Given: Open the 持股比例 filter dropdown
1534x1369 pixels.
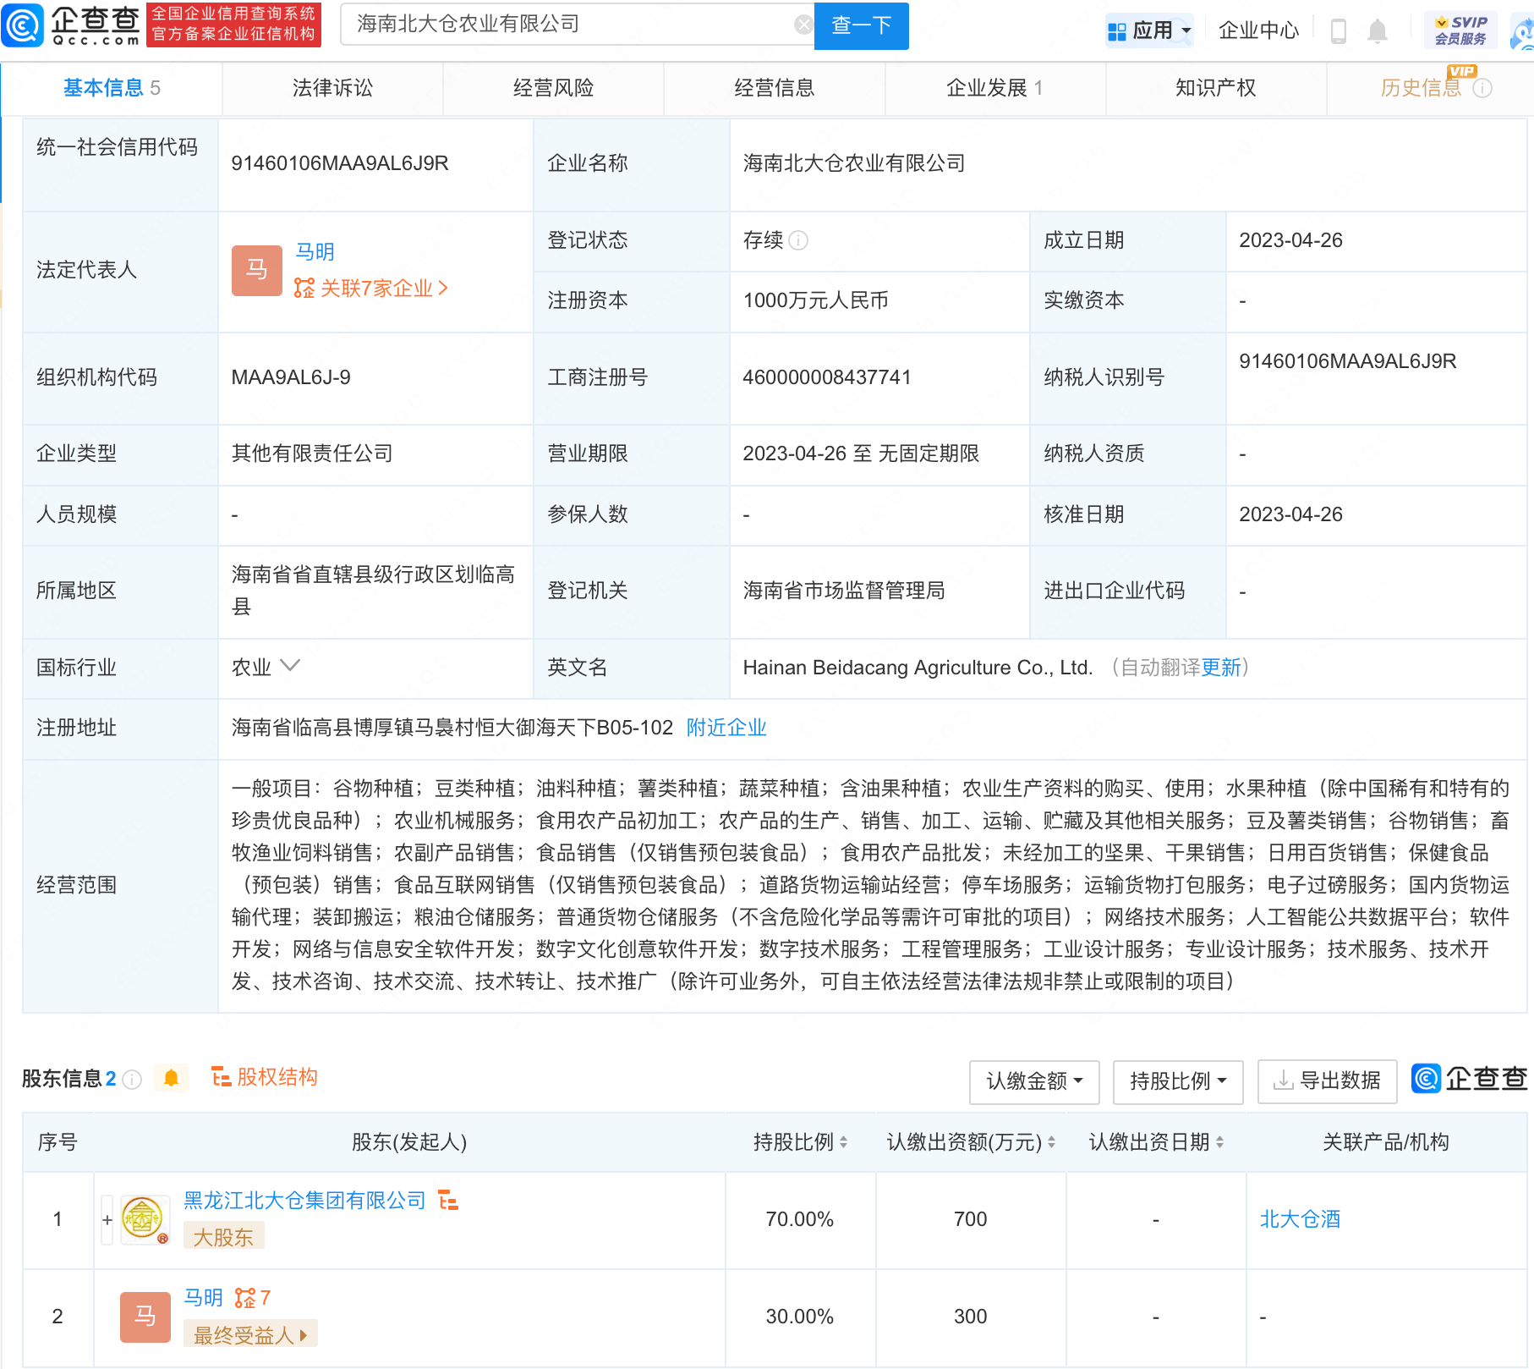Looking at the screenshot, I should 1178,1081.
